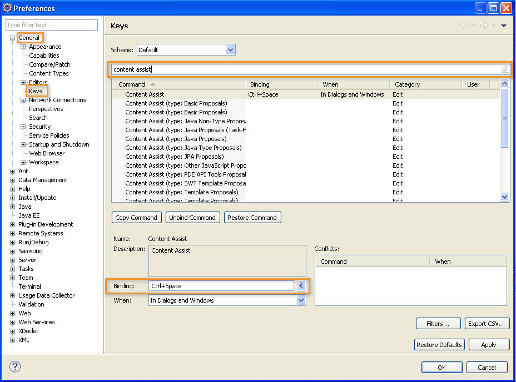Click the Unbind Command button

[x=192, y=218]
